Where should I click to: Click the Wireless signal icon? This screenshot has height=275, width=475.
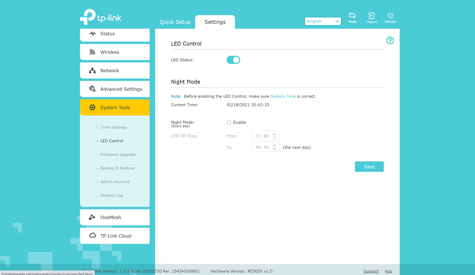point(93,52)
